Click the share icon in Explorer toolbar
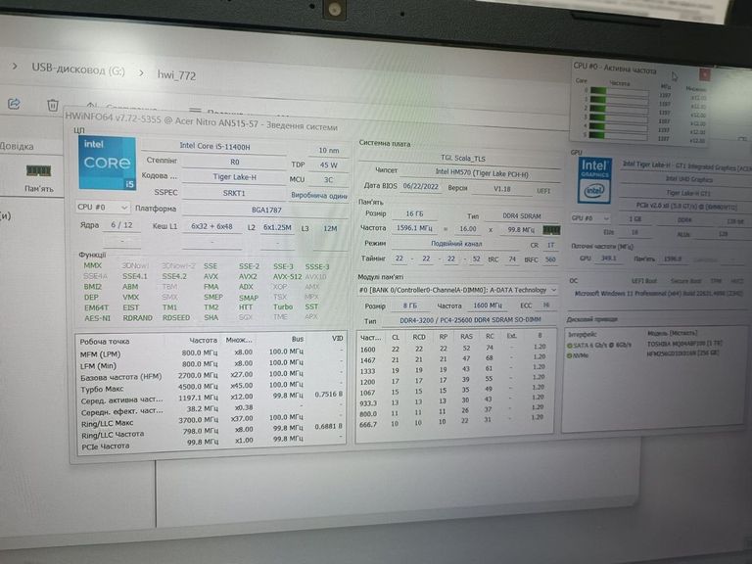The image size is (752, 564). point(15,104)
